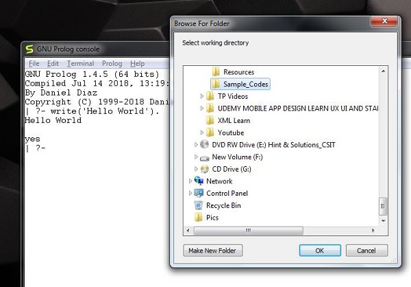This screenshot has width=411, height=287.
Task: Expand the Youtube folder node
Action: (202, 133)
